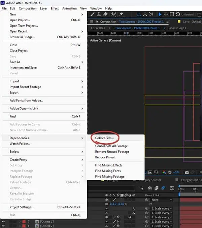Click the Scale box tool icon
The image size is (202, 228).
click(172, 14)
